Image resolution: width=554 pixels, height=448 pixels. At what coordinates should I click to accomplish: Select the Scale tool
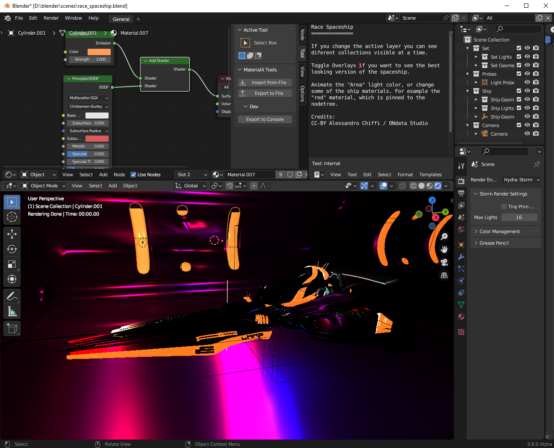click(12, 264)
